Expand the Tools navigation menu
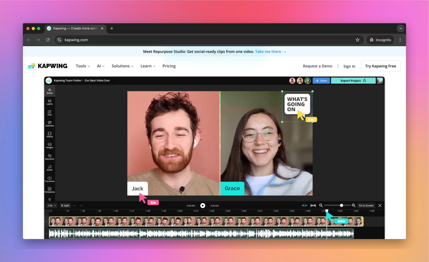The height and width of the screenshot is (262, 429). coord(83,66)
